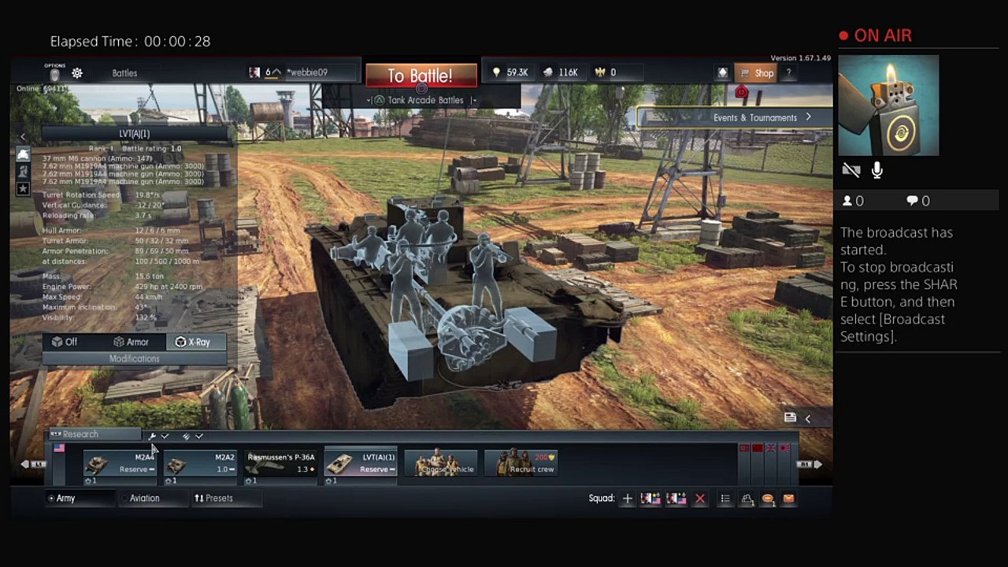Open the settings gear in top bar
The width and height of the screenshot is (1008, 567).
pyautogui.click(x=77, y=73)
